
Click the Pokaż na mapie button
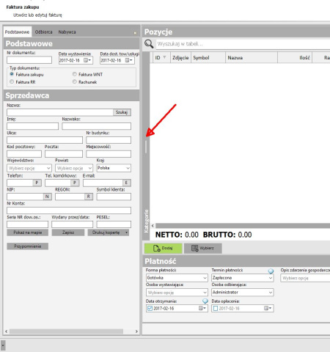tap(28, 232)
